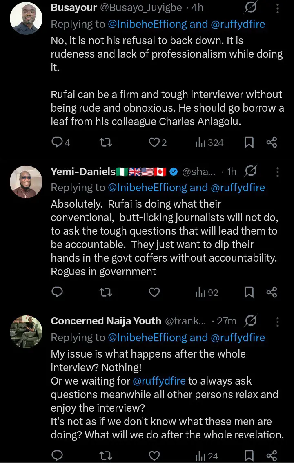
Task: Like Yemi-Daniels' tweet
Action: pos(154,292)
